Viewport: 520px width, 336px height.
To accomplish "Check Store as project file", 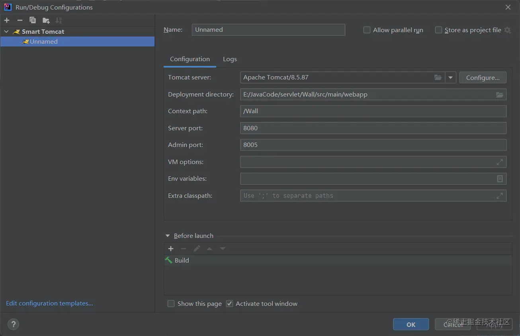I will coord(438,30).
